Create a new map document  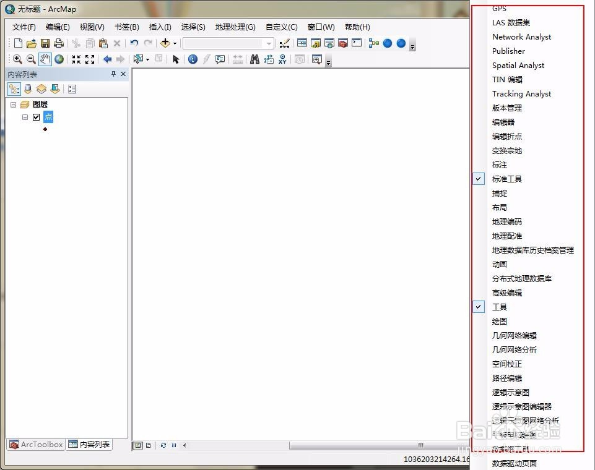coord(18,43)
